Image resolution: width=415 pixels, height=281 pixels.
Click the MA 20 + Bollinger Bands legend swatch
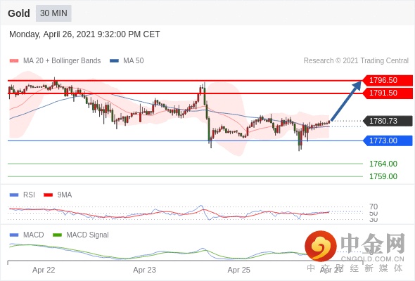[14, 61]
